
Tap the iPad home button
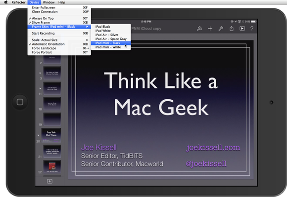(x=20, y=102)
